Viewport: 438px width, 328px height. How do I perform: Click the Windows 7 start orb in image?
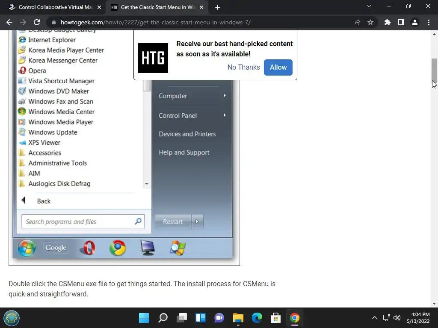[x=27, y=248]
